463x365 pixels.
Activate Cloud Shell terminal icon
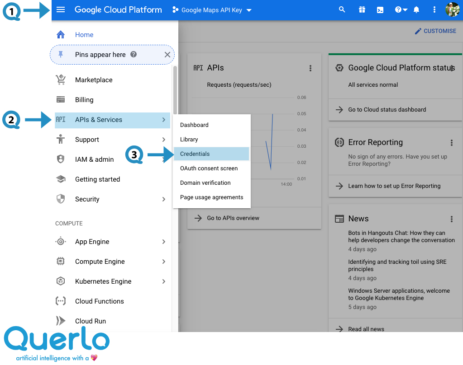(380, 10)
